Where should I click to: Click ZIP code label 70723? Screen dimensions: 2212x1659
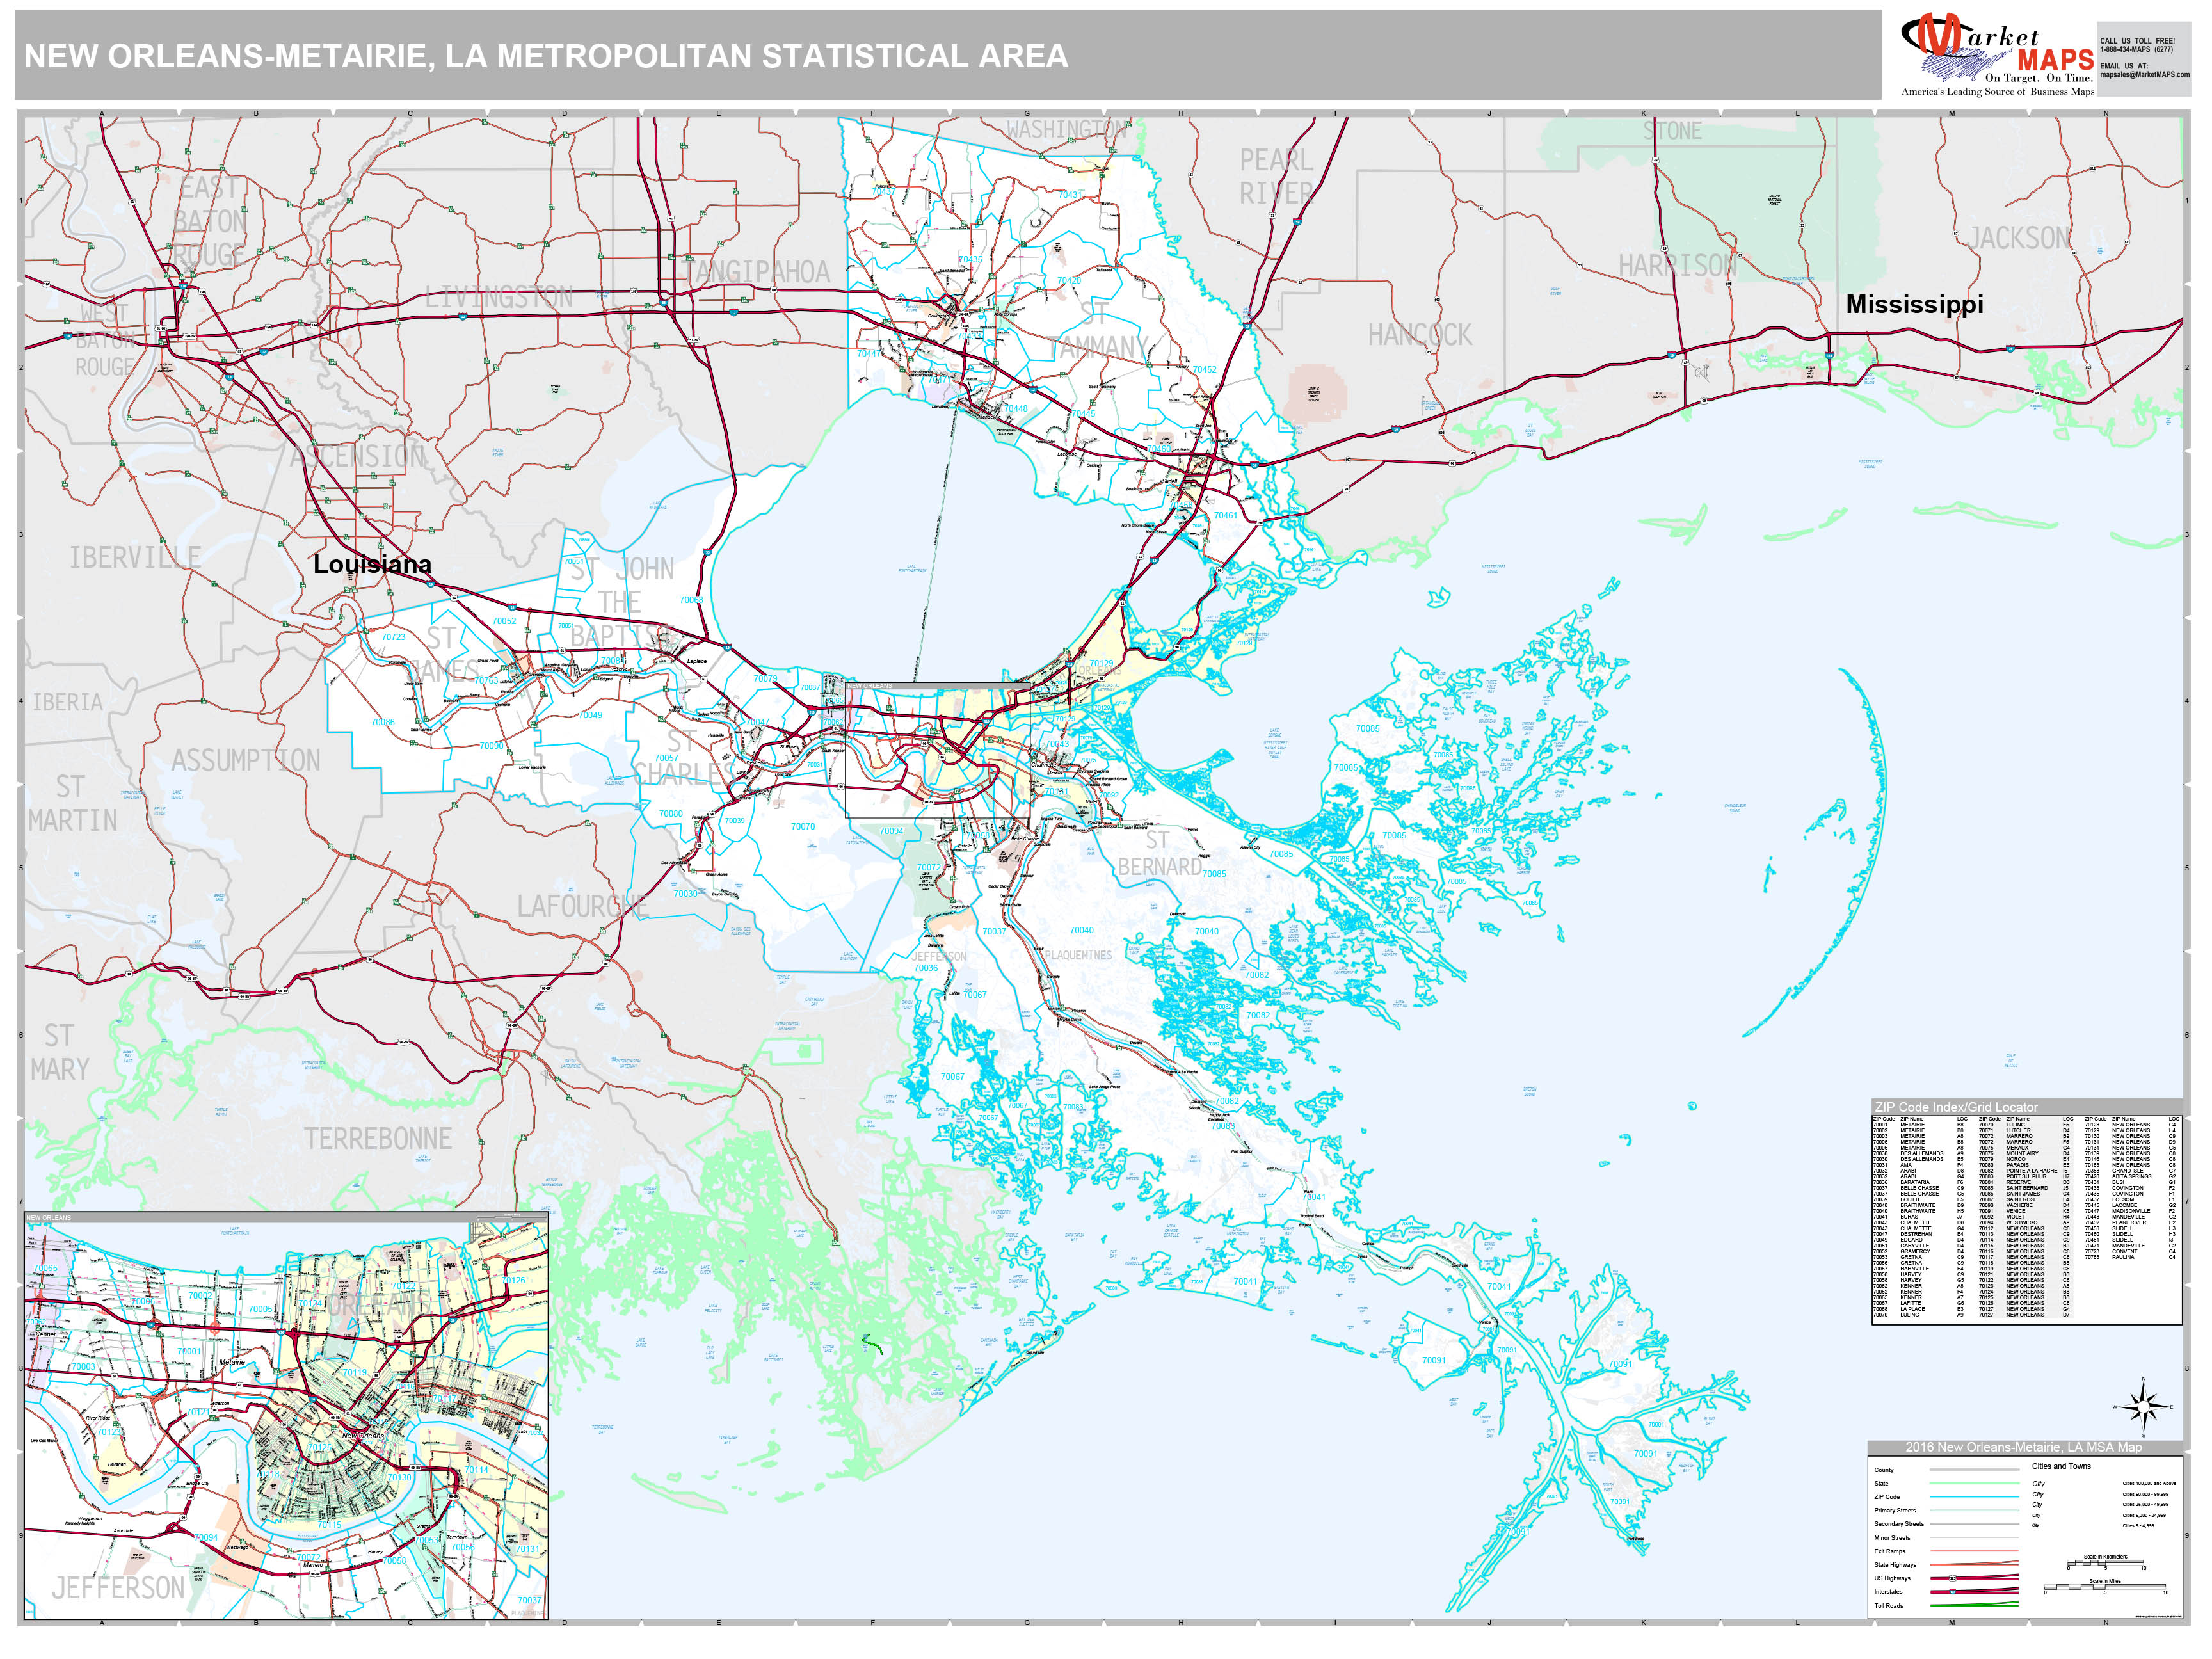(393, 637)
